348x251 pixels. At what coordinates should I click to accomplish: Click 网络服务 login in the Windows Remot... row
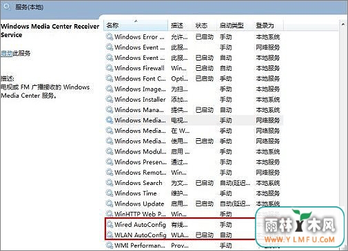pyautogui.click(x=268, y=173)
